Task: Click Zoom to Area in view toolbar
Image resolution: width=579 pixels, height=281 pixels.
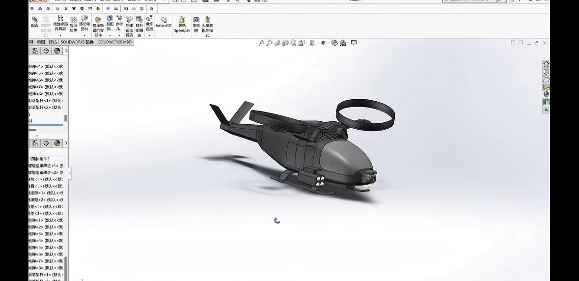Action: (270, 43)
